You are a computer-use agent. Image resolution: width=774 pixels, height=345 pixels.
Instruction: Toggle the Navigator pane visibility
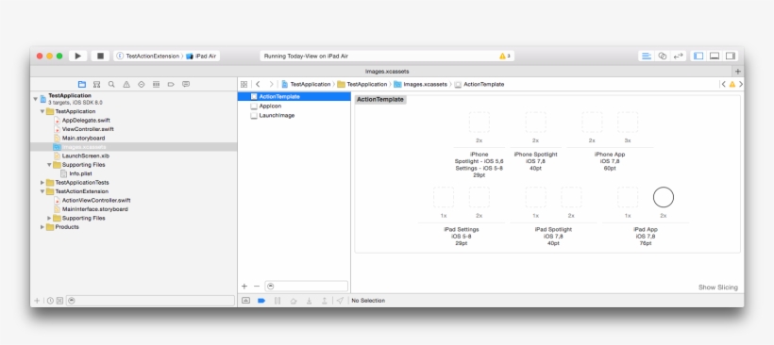click(x=698, y=57)
